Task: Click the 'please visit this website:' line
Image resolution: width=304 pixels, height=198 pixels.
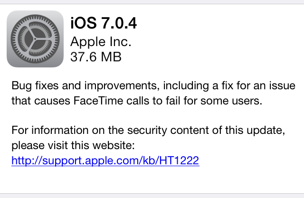Action: tap(73, 145)
